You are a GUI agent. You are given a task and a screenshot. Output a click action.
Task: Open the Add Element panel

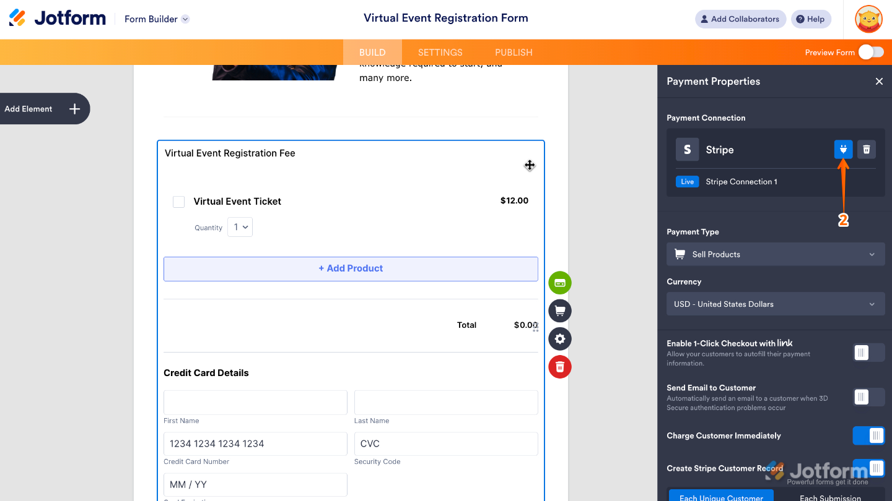pos(45,109)
